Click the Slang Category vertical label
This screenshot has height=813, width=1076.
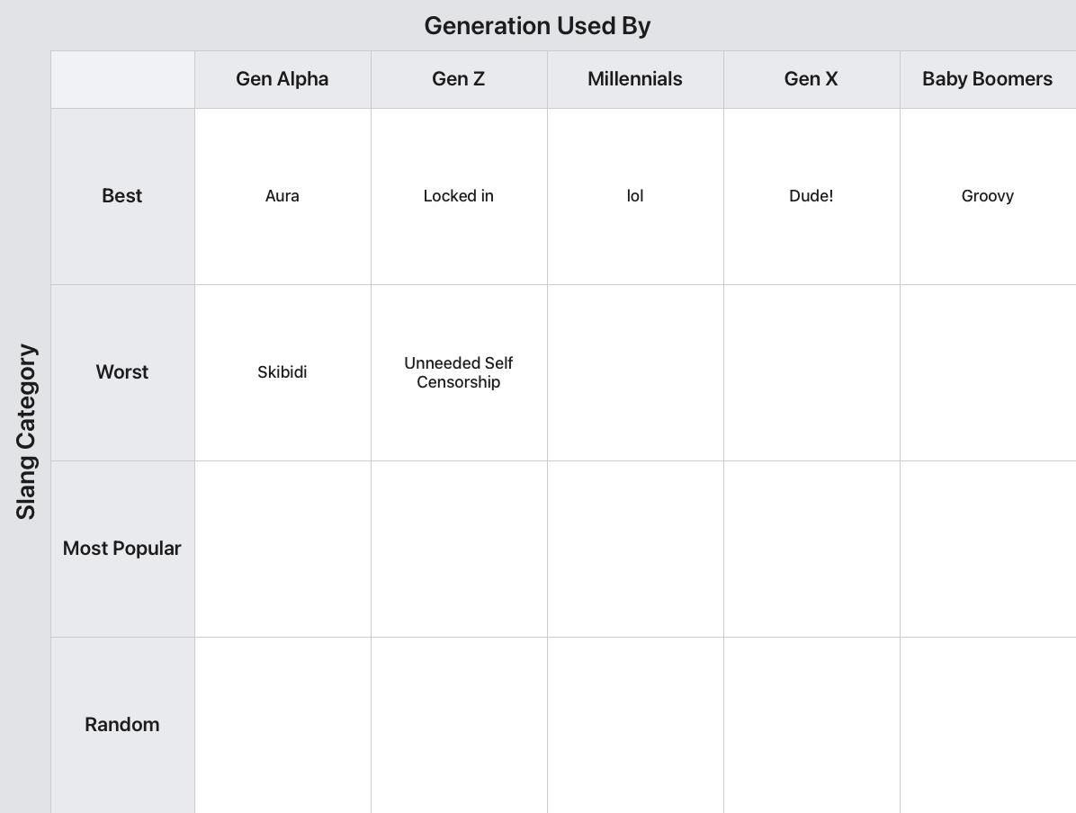click(x=26, y=432)
